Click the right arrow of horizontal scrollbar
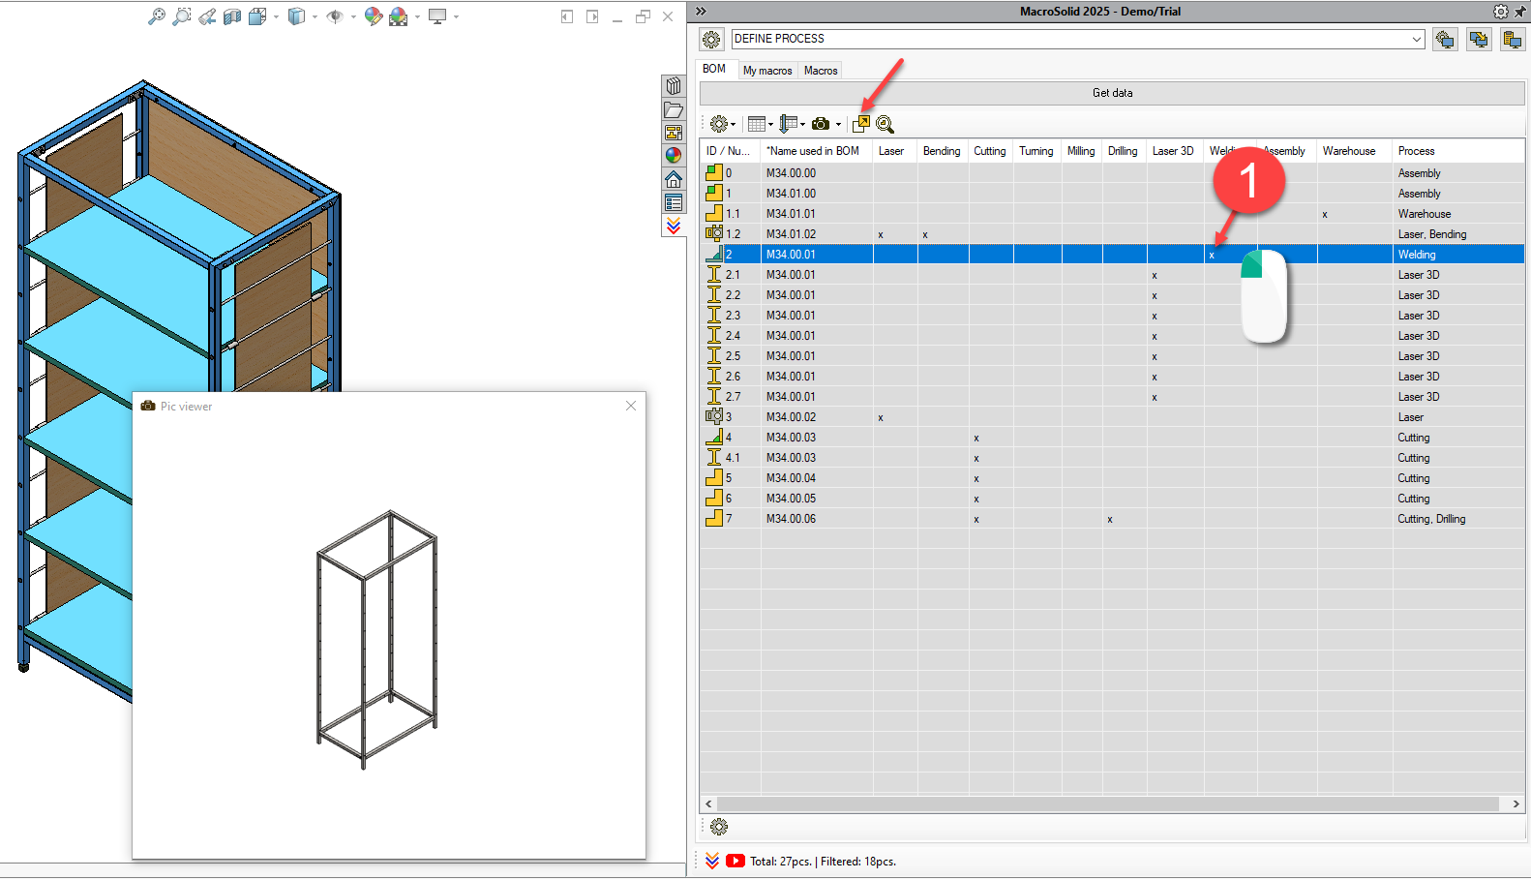The image size is (1531, 879). (1516, 804)
